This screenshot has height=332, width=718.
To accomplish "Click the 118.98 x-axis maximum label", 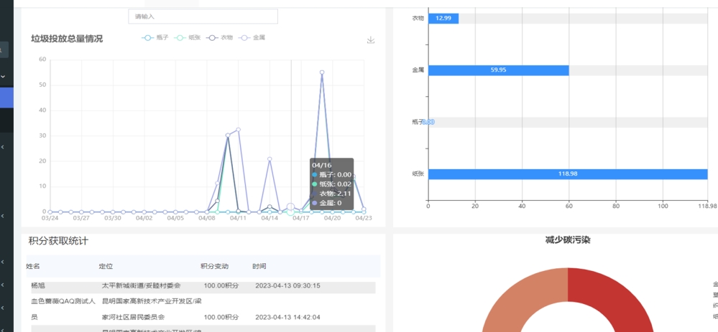I will pyautogui.click(x=708, y=206).
